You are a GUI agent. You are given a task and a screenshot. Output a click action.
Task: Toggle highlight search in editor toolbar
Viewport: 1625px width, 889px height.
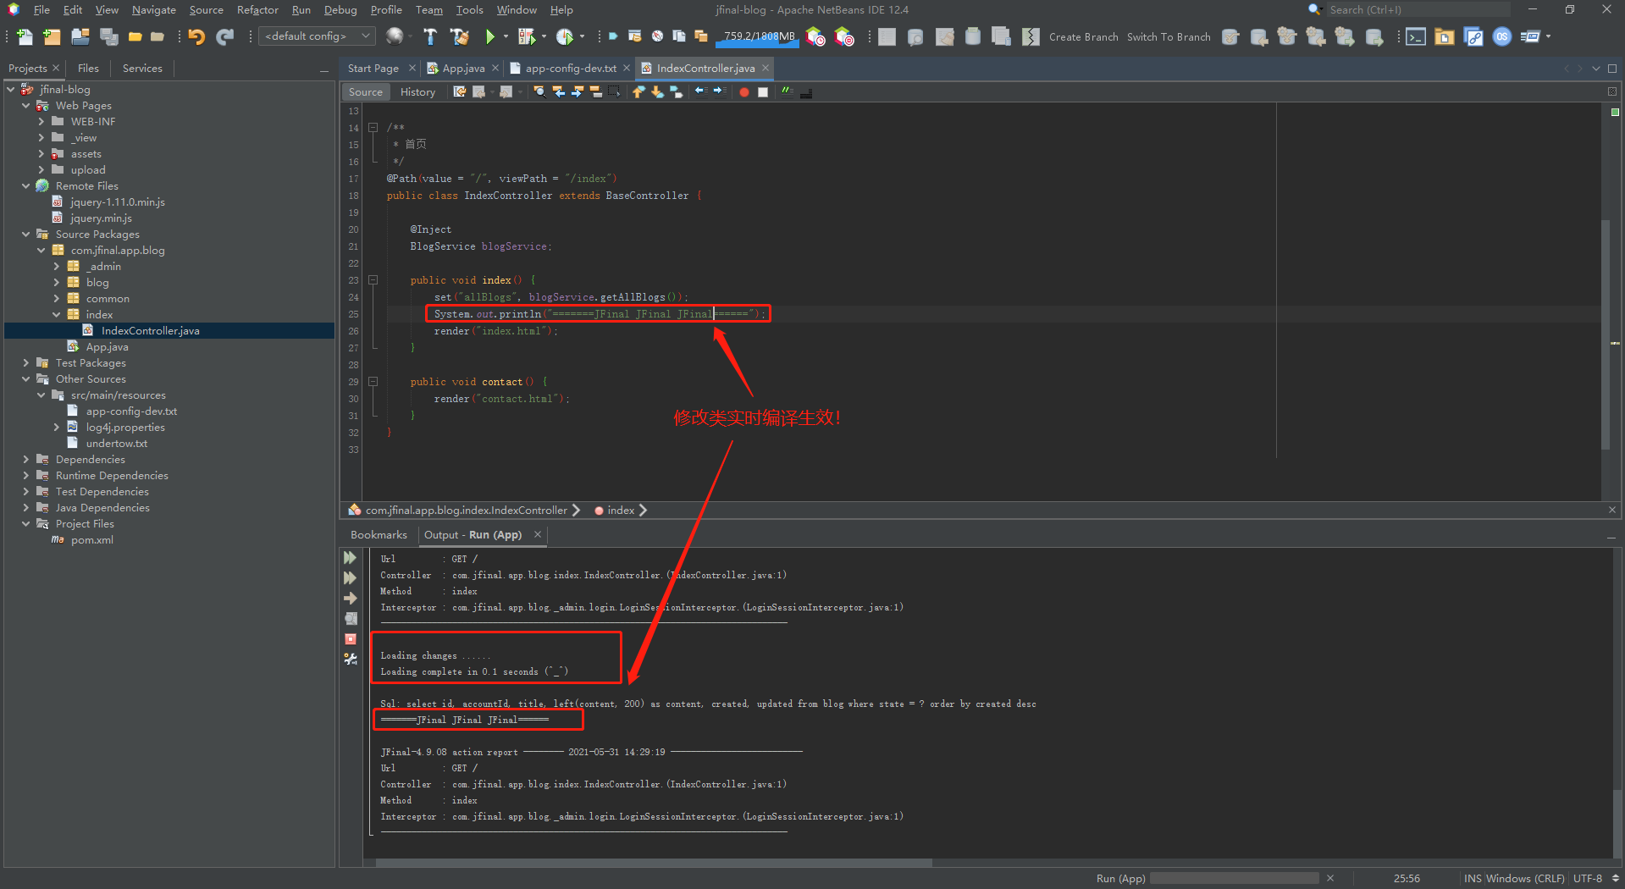[x=595, y=91]
